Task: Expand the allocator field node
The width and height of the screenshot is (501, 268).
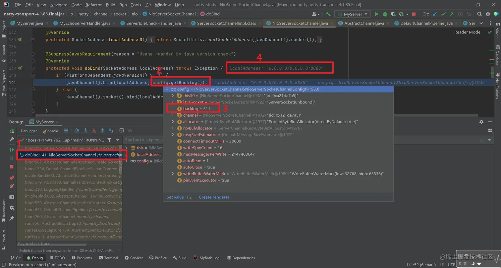Action: 173,122
